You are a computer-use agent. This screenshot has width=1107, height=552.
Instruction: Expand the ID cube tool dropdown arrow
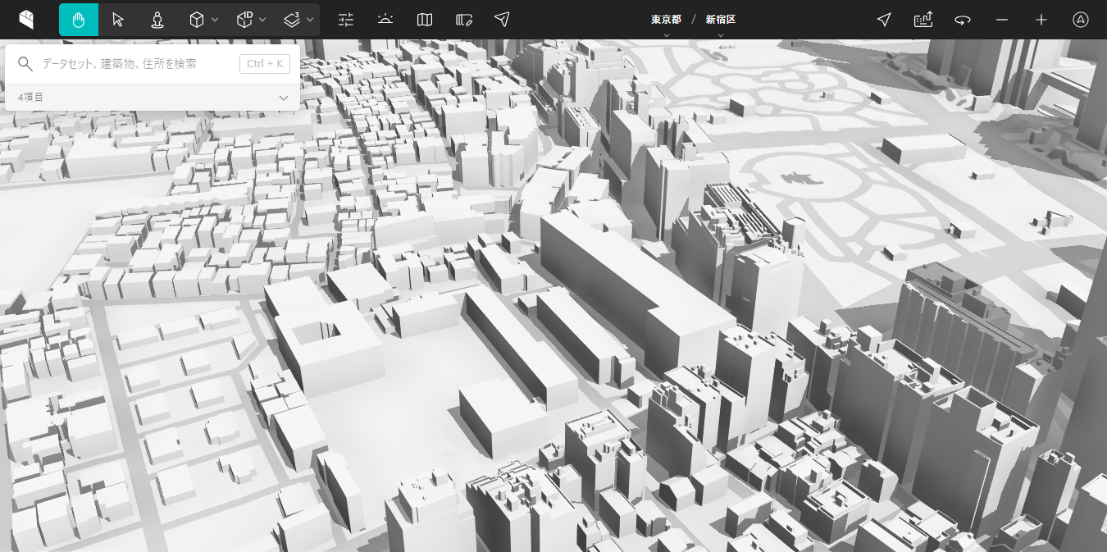pyautogui.click(x=262, y=20)
